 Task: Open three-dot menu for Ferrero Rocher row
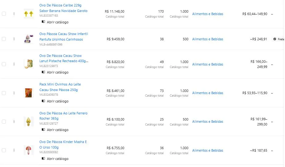click(x=14, y=121)
